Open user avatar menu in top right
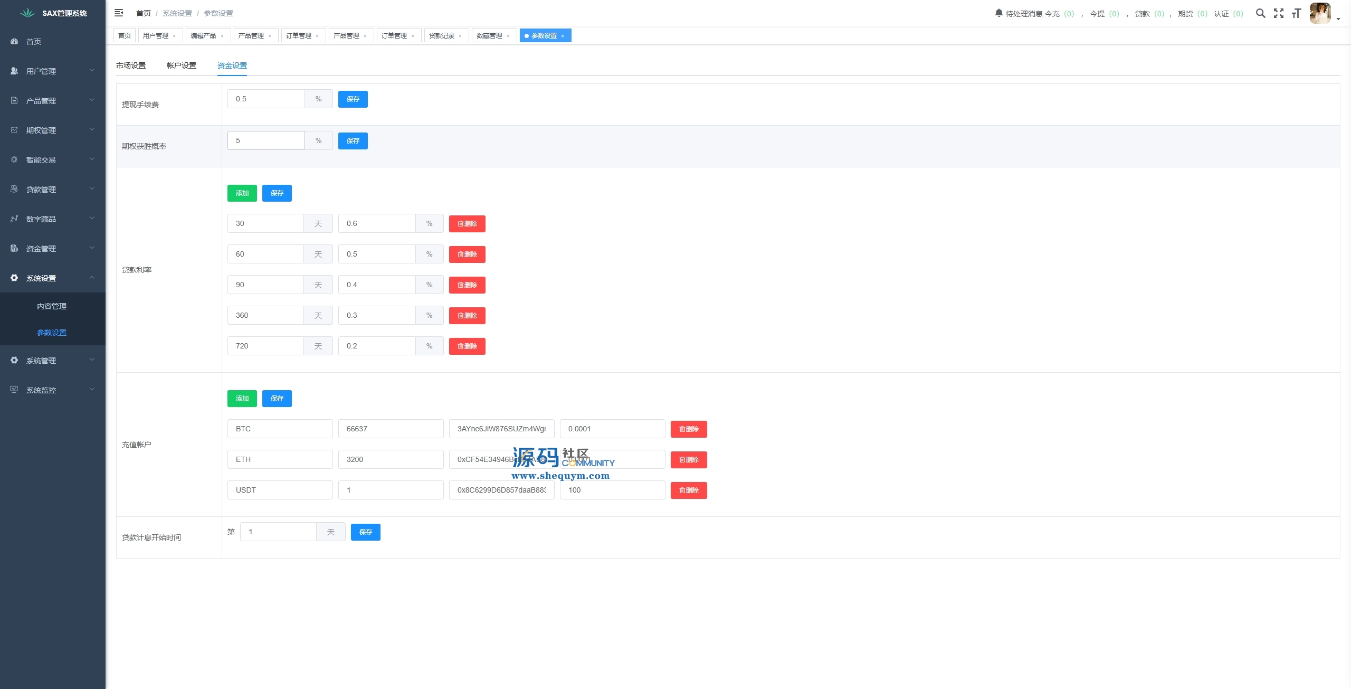The width and height of the screenshot is (1351, 689). (1321, 13)
